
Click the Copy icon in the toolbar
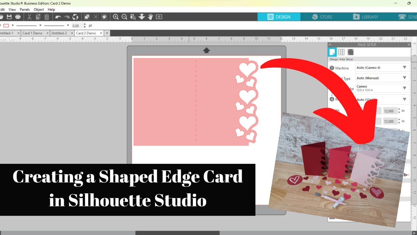pyautogui.click(x=38, y=17)
